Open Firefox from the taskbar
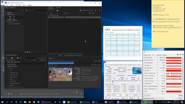 point(29,102)
